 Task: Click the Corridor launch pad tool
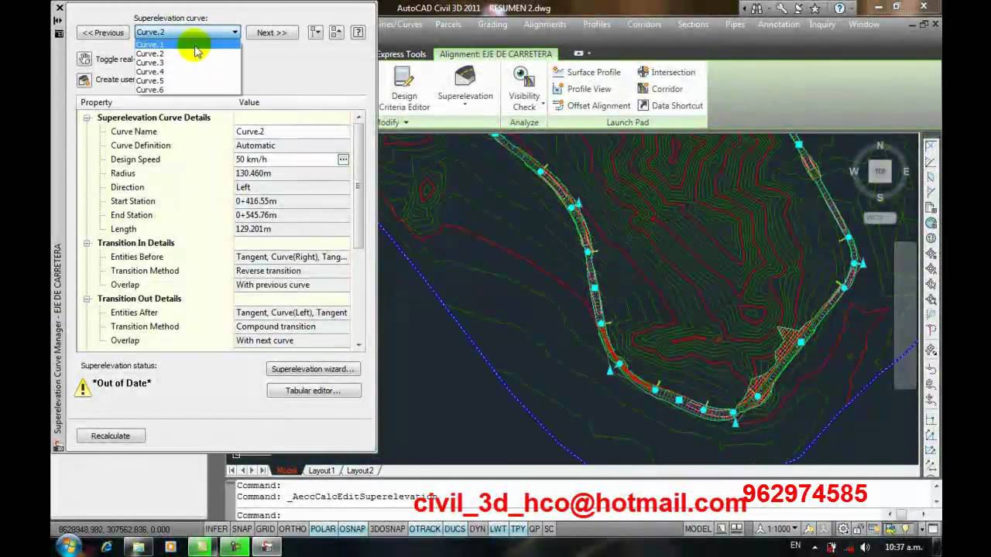click(x=660, y=89)
